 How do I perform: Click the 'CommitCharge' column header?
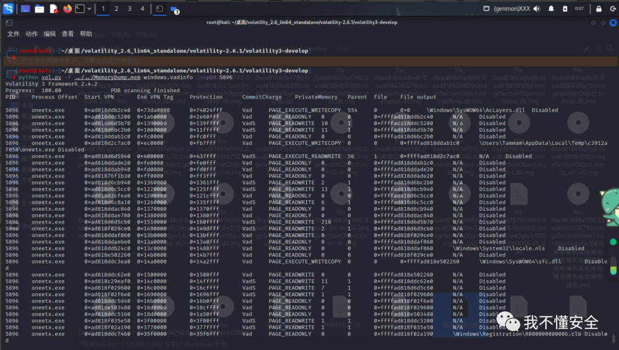(262, 97)
